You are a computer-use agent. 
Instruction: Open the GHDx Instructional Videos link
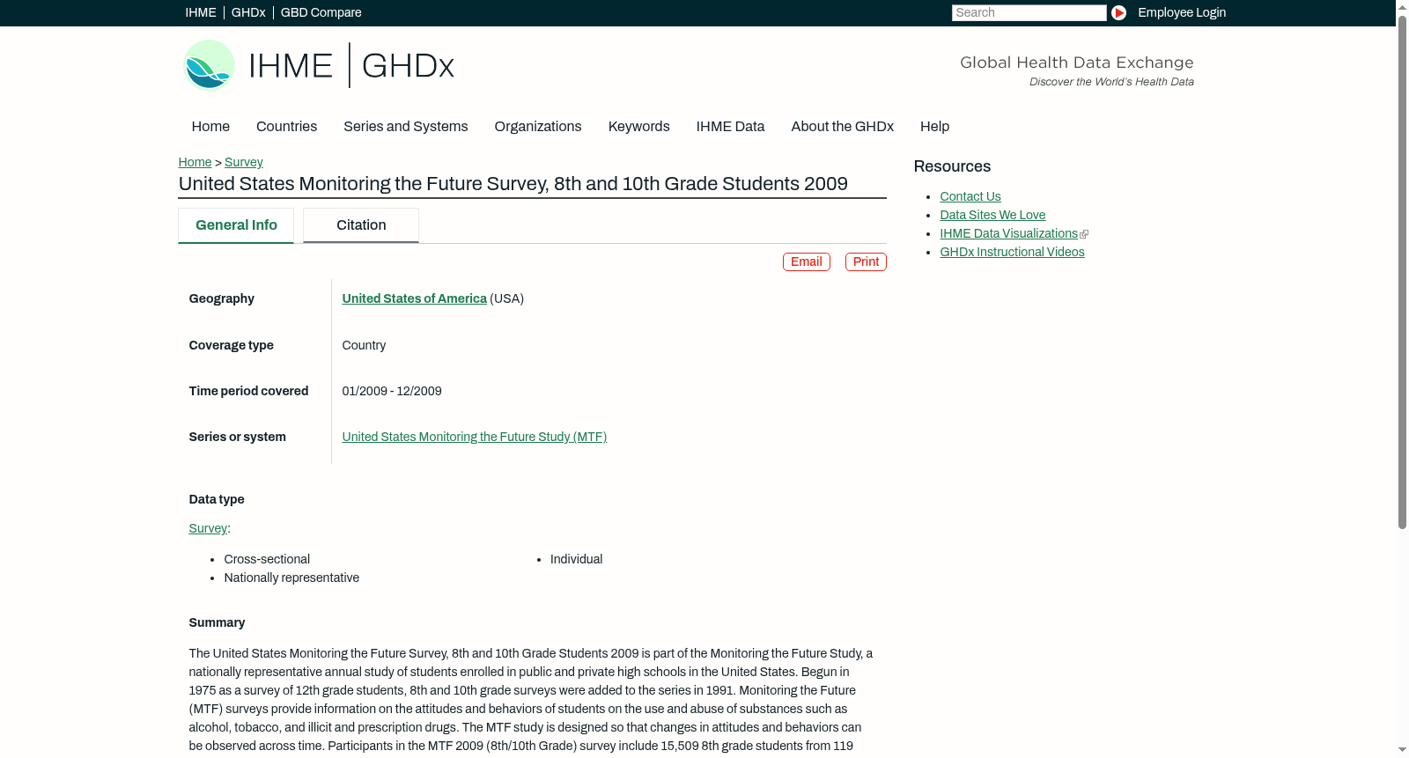pos(1012,252)
